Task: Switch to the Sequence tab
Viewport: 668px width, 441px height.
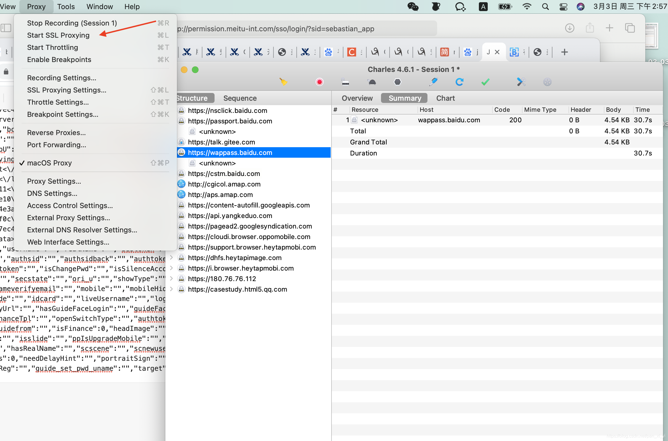Action: point(240,98)
